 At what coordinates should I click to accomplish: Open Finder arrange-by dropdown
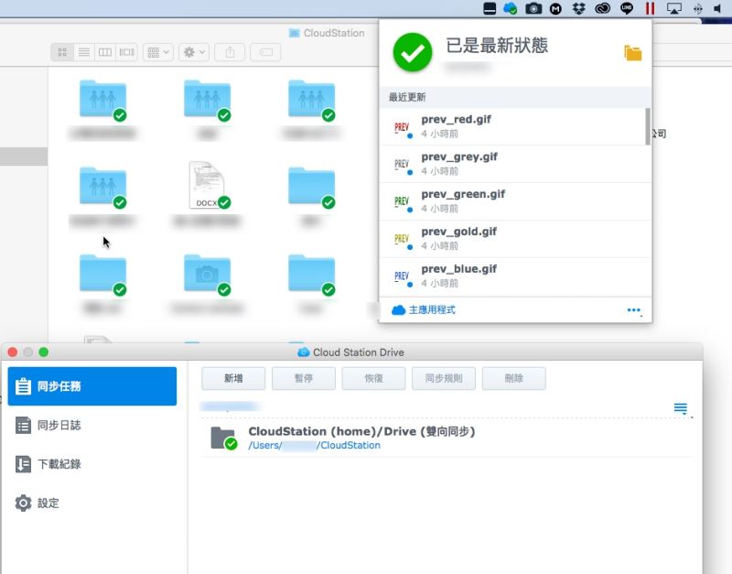158,52
